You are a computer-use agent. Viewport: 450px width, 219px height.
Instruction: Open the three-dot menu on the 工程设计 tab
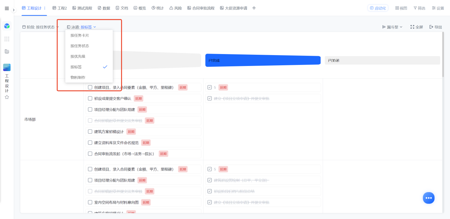click(45, 8)
